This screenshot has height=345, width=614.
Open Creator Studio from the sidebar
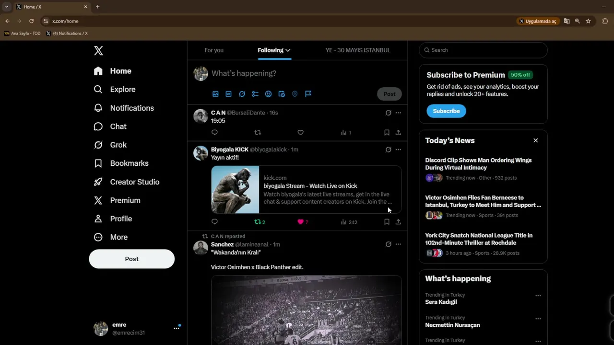127,182
